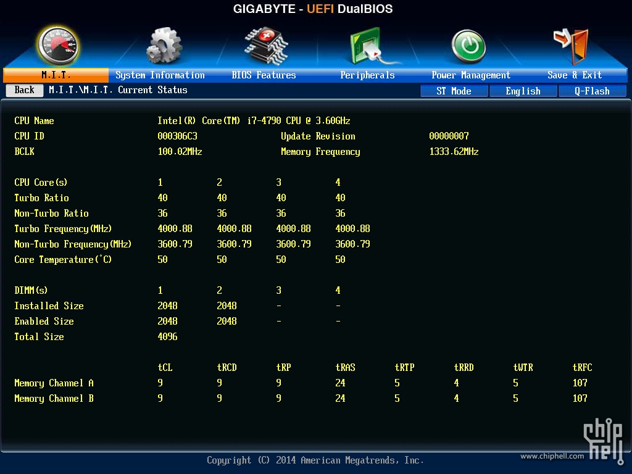Click the tRRD column header
This screenshot has width=632, height=474.
point(464,368)
